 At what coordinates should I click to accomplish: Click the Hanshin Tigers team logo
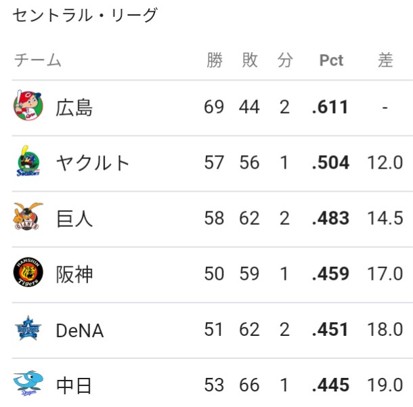[x=28, y=272]
